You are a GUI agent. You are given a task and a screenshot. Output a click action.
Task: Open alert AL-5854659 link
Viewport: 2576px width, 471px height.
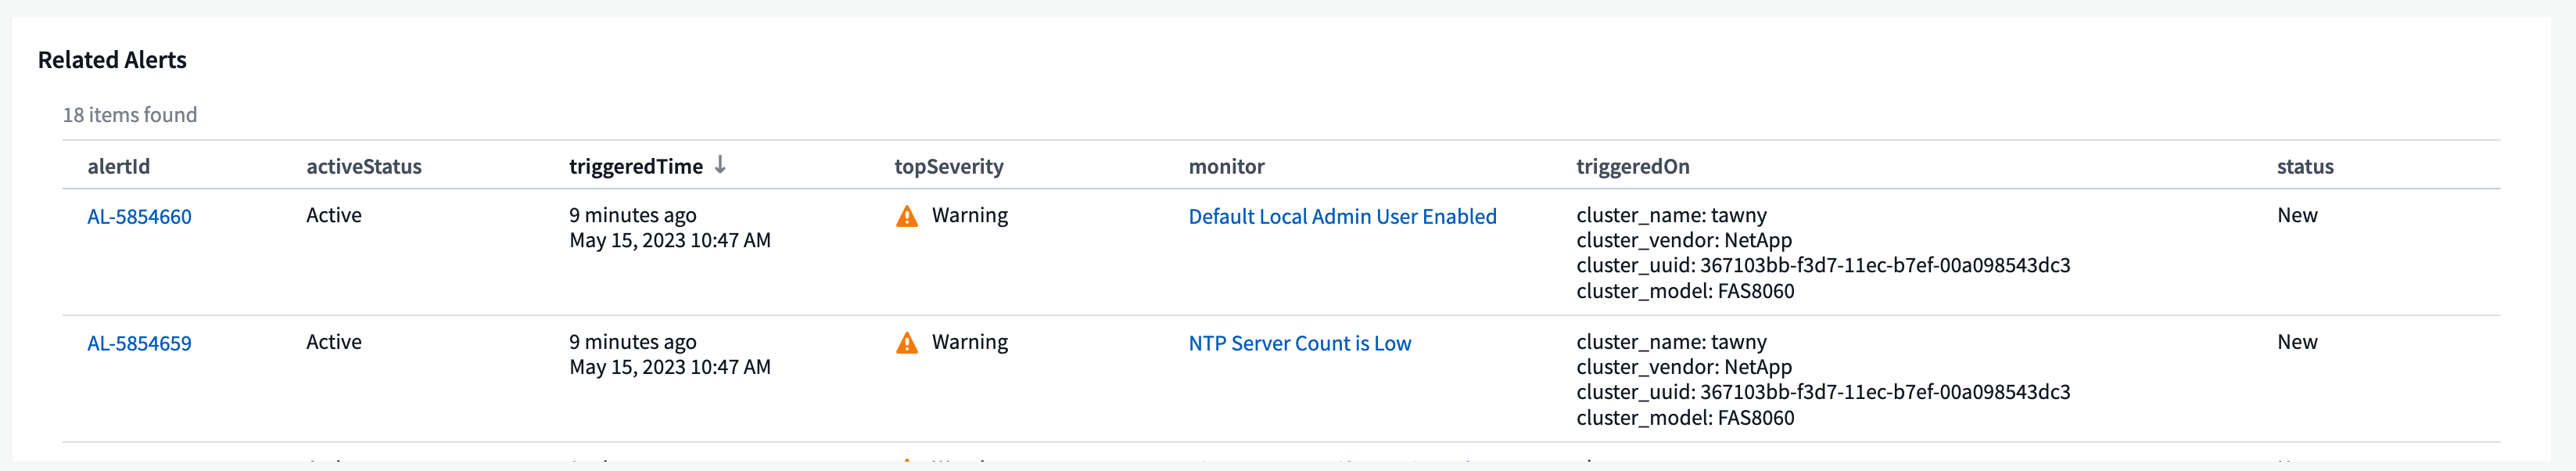139,344
